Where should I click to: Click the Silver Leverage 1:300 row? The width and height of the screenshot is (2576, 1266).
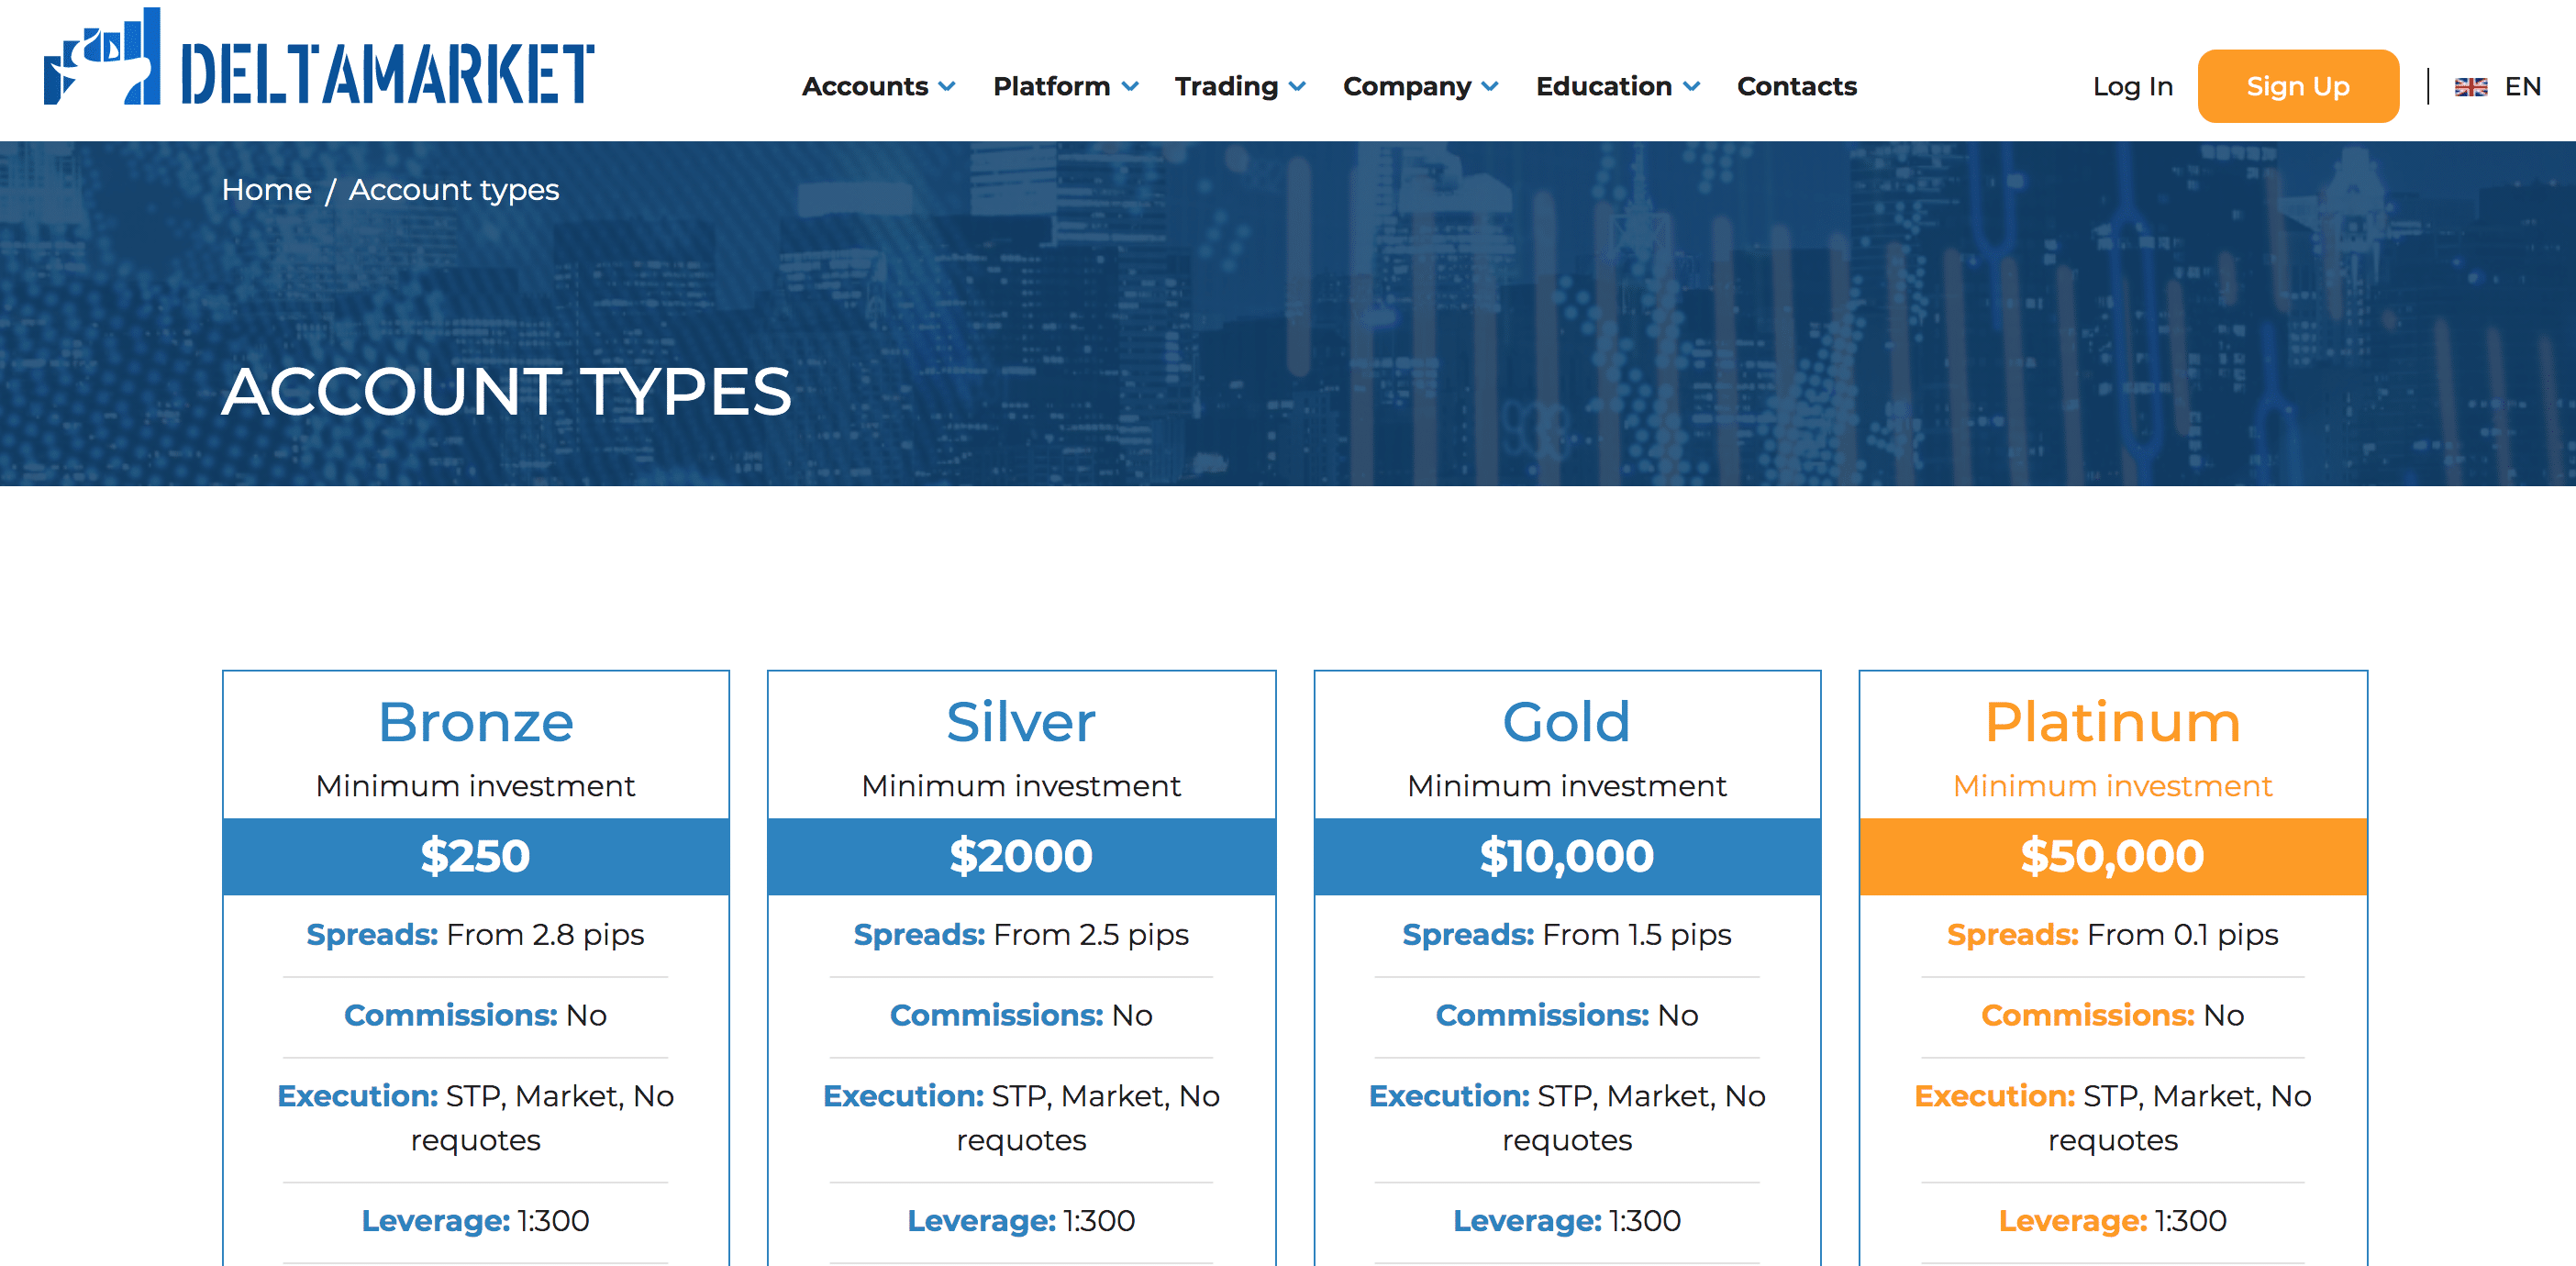coord(1021,1221)
